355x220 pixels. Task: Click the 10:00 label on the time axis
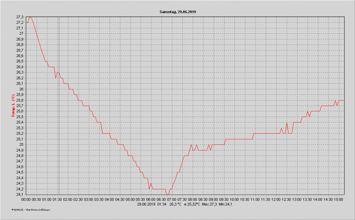pos(234,199)
